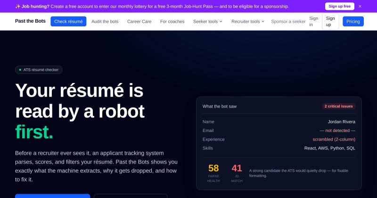
Task: Visit the For coaches page
Action: pos(172,21)
